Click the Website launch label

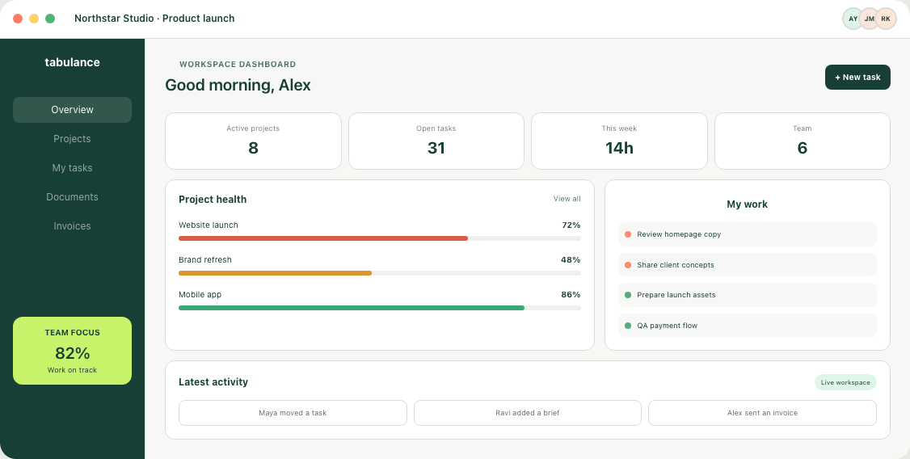[x=209, y=225]
